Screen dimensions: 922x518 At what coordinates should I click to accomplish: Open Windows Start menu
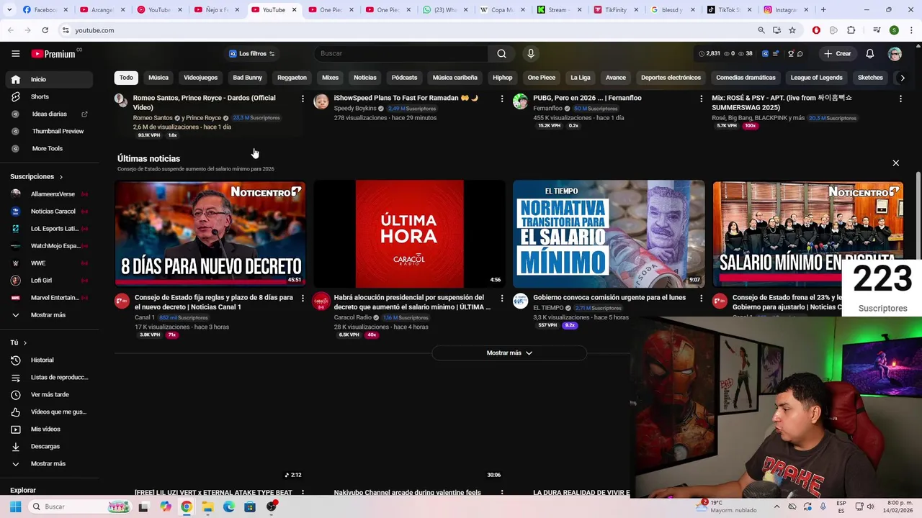[15, 506]
